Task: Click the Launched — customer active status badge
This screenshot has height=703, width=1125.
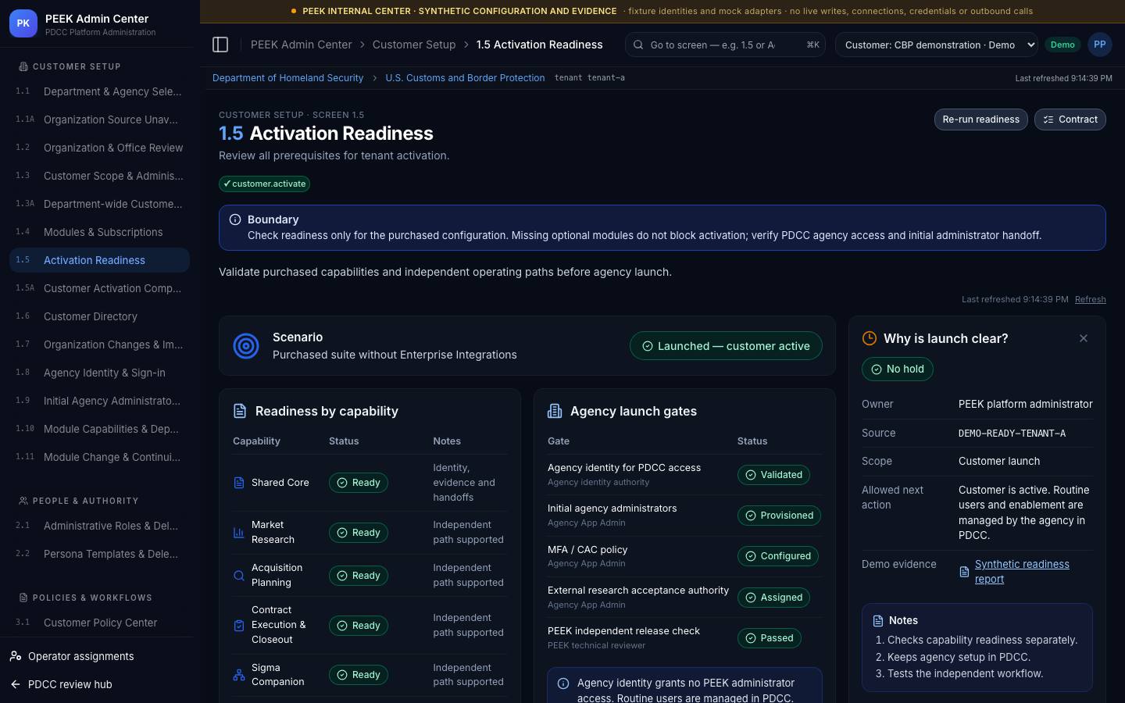Action: 726,346
